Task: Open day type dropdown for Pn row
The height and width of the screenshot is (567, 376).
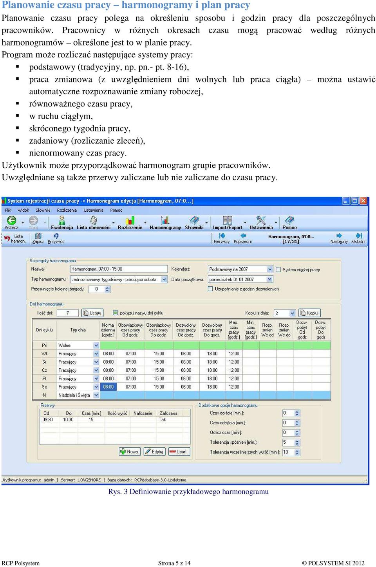Action: pyautogui.click(x=96, y=346)
